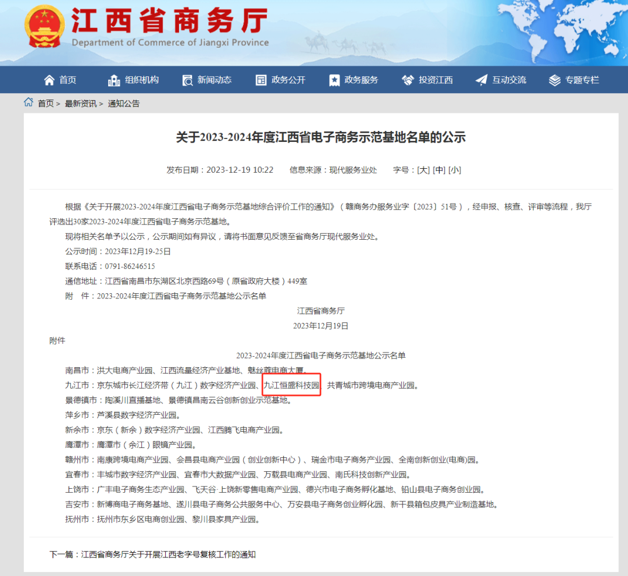Click the 景德镇市 row

pyautogui.click(x=179, y=400)
